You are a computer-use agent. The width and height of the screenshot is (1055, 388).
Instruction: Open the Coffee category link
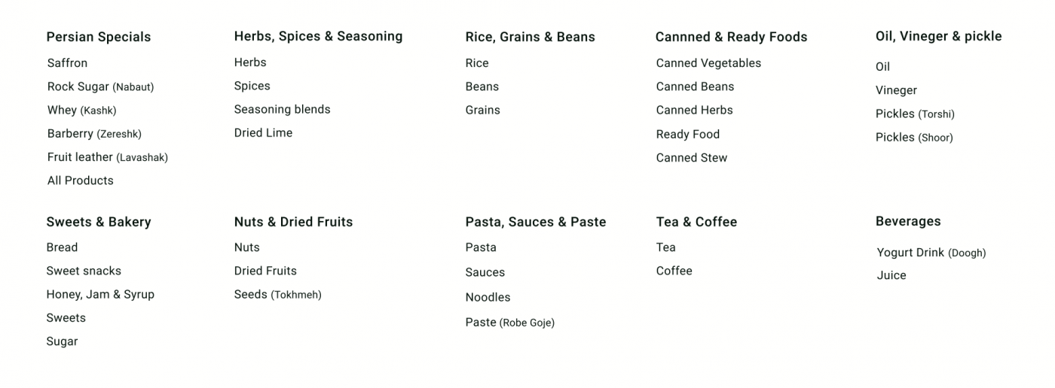[674, 271]
